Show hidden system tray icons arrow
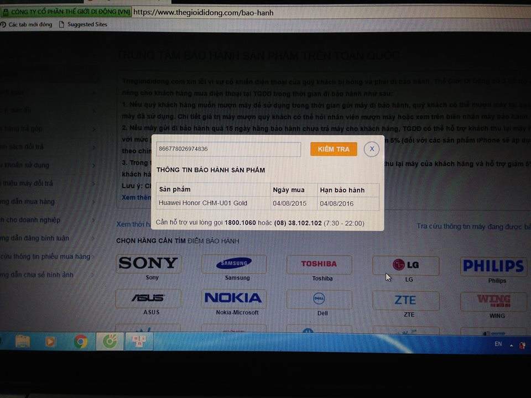This screenshot has width=531, height=398. 511,345
